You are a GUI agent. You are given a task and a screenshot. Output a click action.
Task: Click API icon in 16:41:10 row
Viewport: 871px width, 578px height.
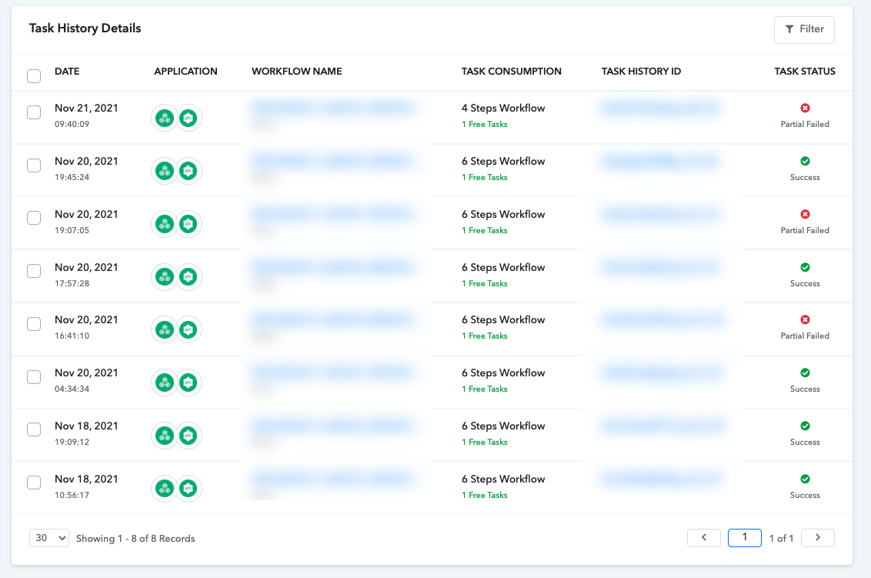coord(189,329)
